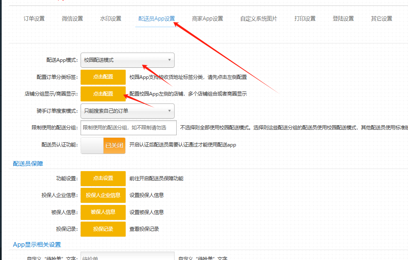408x260 pixels.
Task: Click the text 查看投保记录
Action: (144, 229)
